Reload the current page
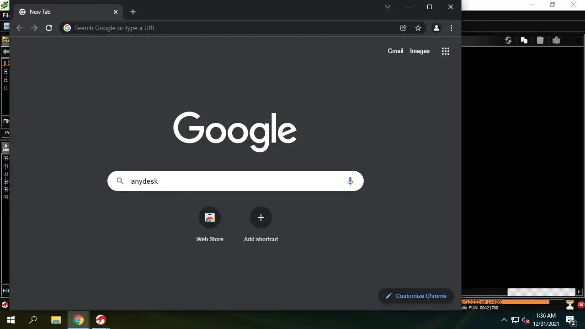This screenshot has height=329, width=585. point(49,28)
